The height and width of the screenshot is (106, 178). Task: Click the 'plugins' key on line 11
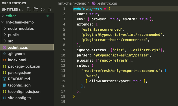coord(84,60)
